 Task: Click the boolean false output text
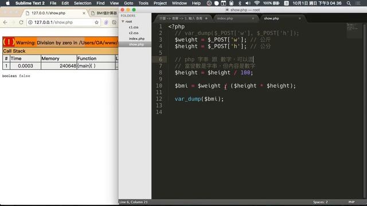tap(16, 76)
